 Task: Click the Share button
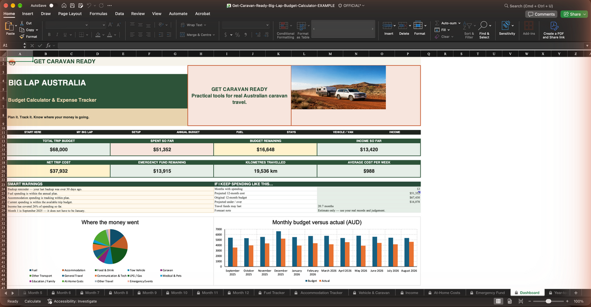coord(574,14)
